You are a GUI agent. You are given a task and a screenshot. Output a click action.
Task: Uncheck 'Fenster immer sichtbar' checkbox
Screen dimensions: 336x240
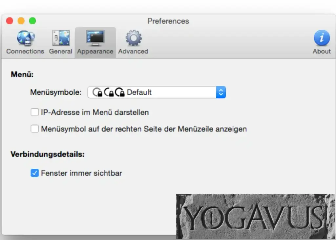[34, 173]
